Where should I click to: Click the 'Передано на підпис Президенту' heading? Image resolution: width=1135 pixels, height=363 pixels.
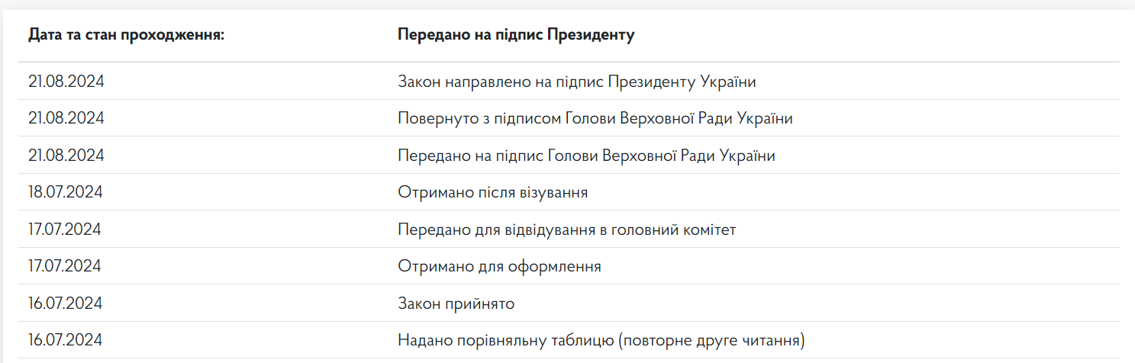pyautogui.click(x=516, y=35)
